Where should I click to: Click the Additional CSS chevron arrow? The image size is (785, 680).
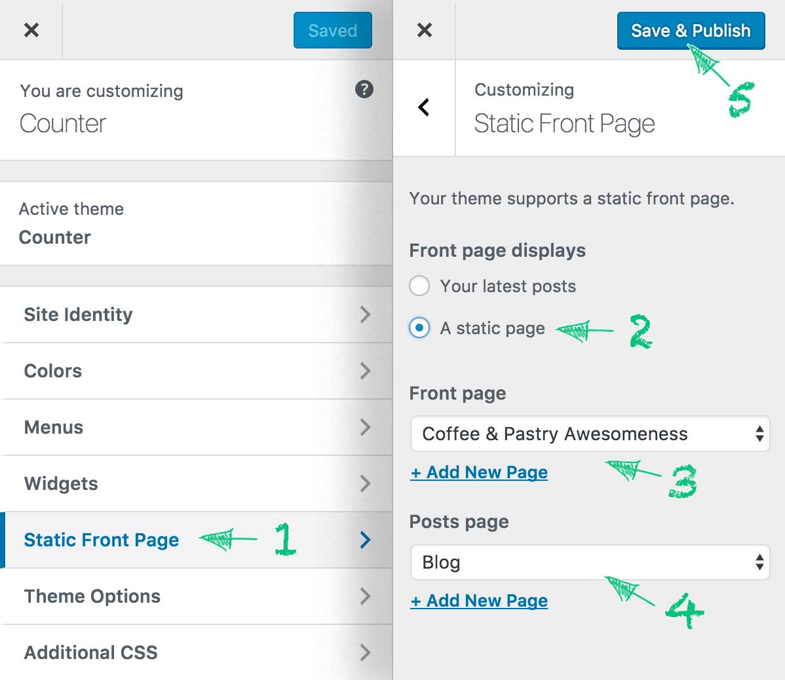point(366,652)
